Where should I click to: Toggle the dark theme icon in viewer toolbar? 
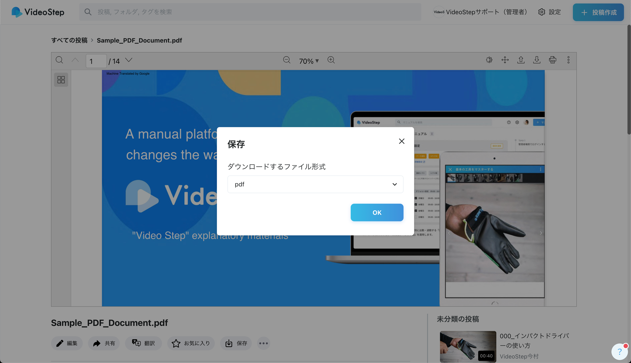(x=489, y=60)
